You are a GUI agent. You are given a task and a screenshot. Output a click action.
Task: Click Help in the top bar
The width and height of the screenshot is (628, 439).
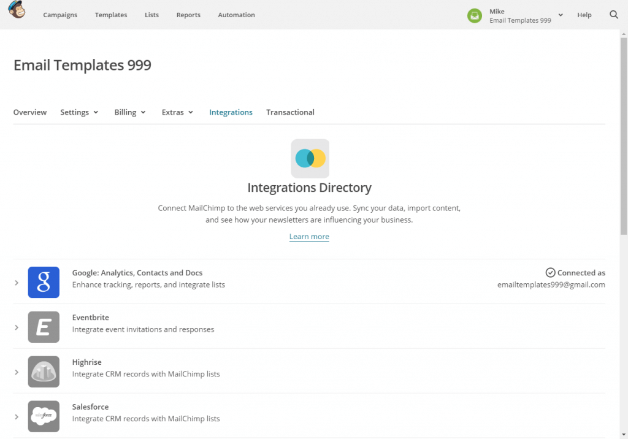pyautogui.click(x=584, y=15)
